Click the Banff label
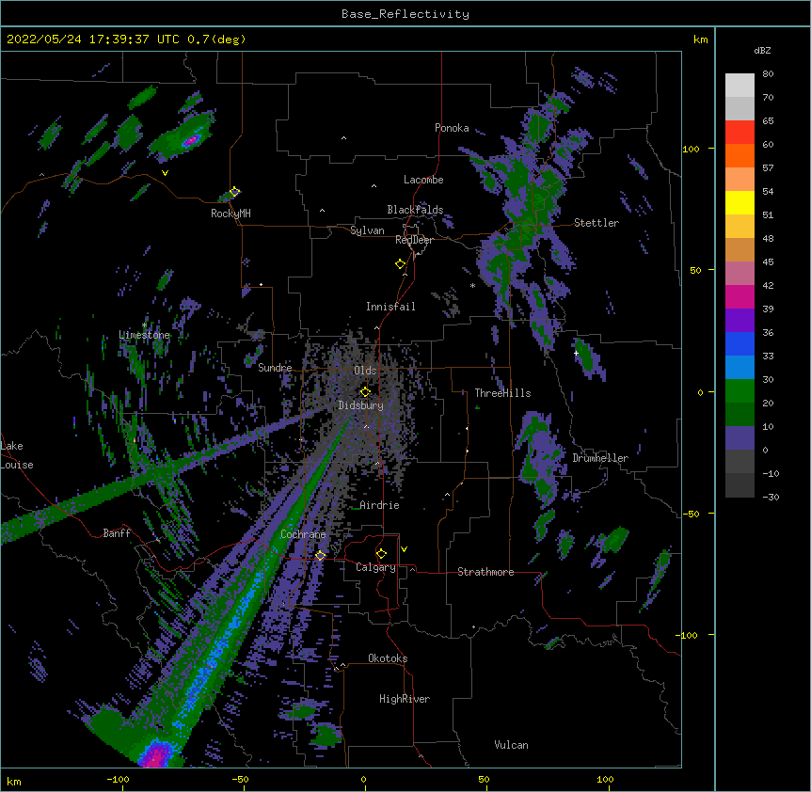This screenshot has width=811, height=792. (x=117, y=533)
